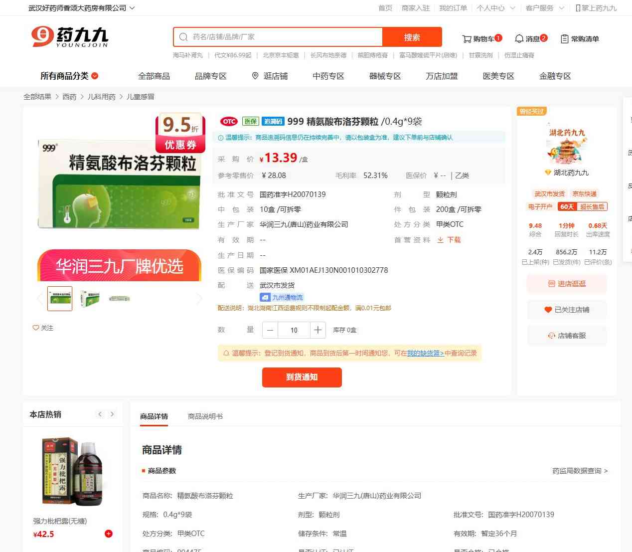
Task: Toggle the 已关注店铺 store follow button
Action: (x=567, y=310)
